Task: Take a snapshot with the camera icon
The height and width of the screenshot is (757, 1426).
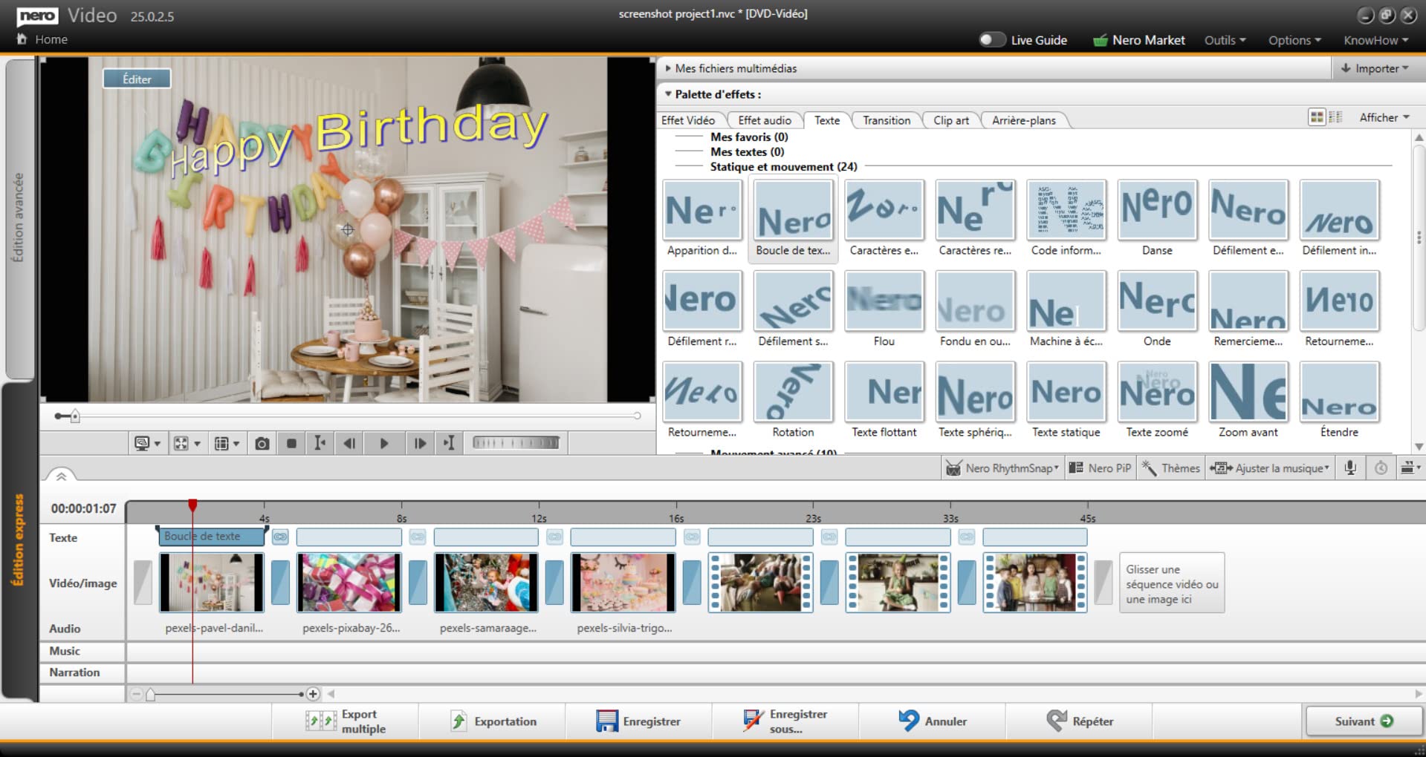Action: [262, 444]
